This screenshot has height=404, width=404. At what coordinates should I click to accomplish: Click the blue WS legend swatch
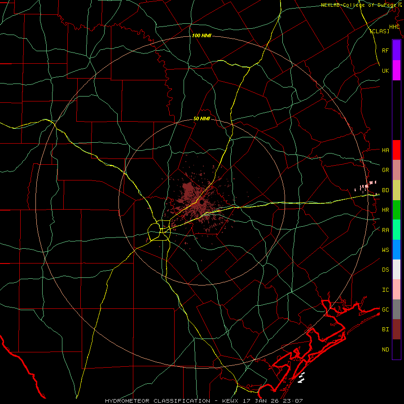(x=396, y=250)
